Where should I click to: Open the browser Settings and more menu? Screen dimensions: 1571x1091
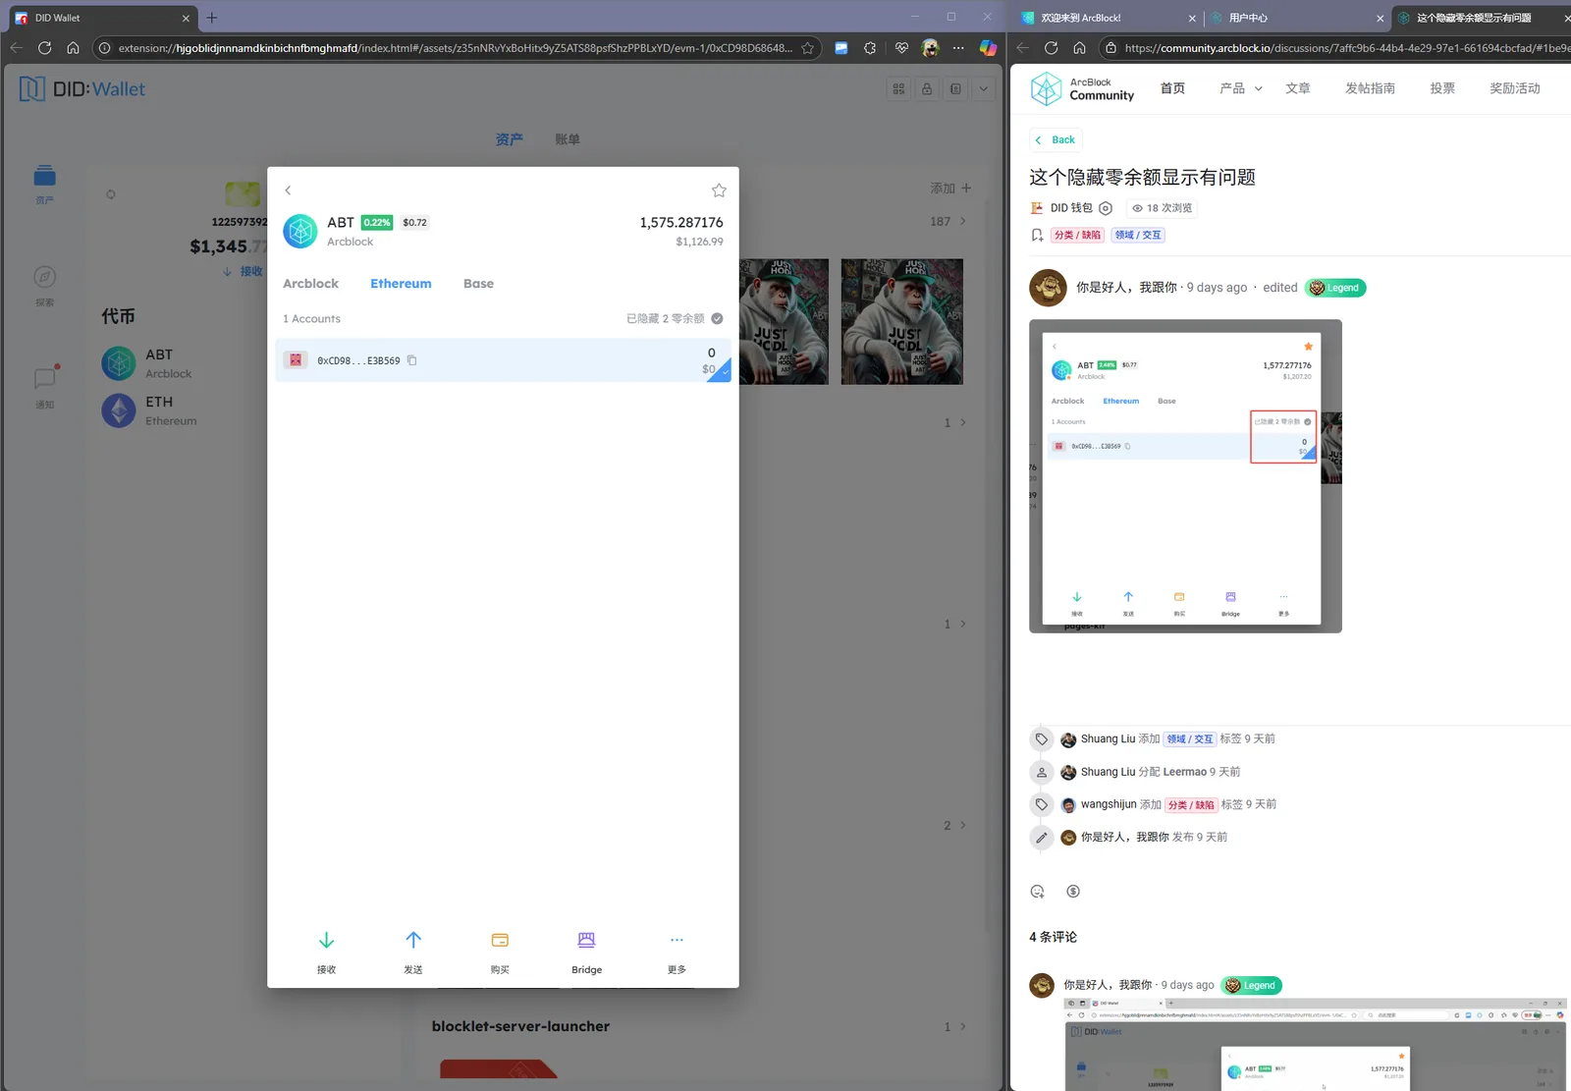(958, 48)
